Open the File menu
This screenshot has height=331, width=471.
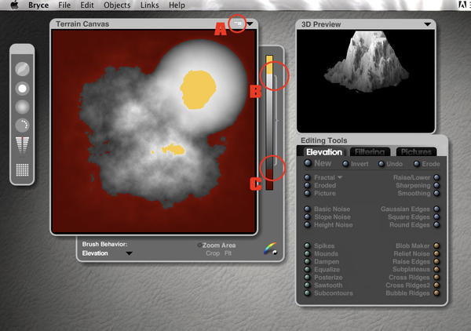[x=64, y=5]
